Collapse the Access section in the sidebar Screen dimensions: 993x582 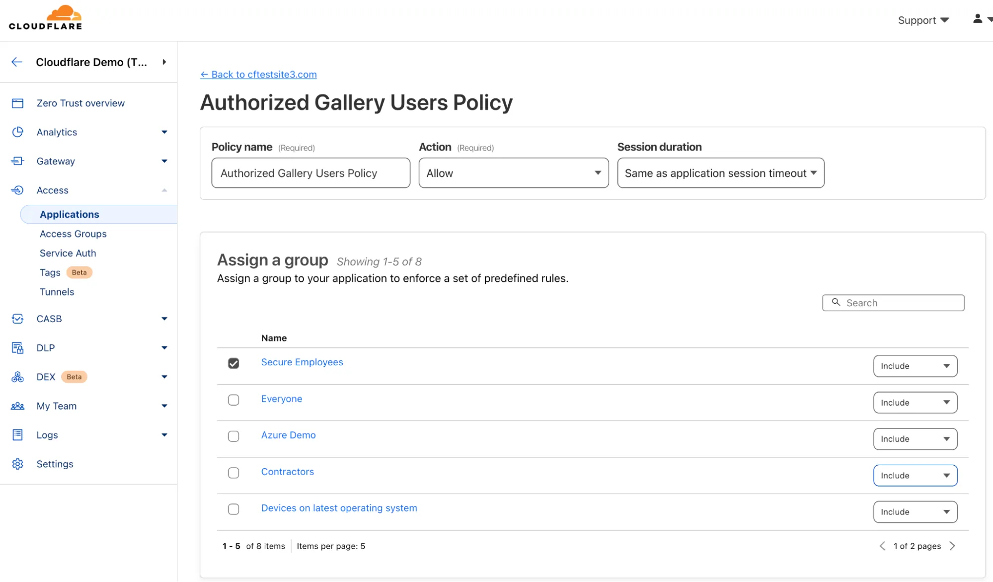164,190
